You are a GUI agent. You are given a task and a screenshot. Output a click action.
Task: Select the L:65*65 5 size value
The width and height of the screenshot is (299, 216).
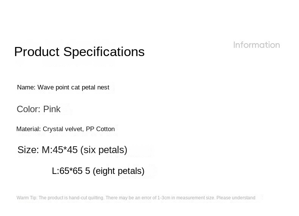[x=71, y=171]
